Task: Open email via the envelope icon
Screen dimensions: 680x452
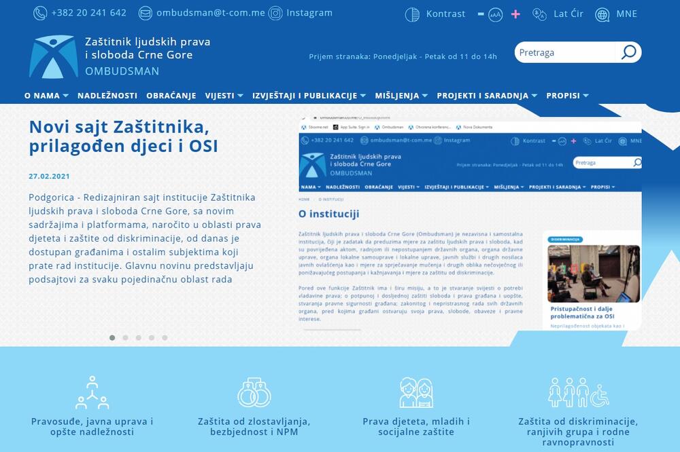Action: tap(145, 12)
